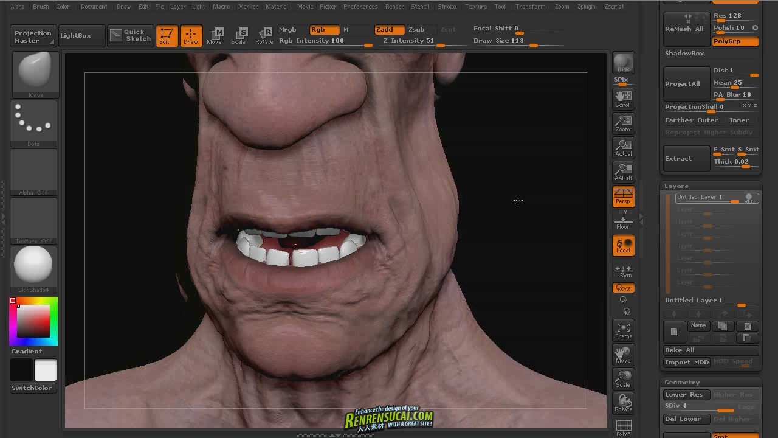Click the delete layer X icon
Image resolution: width=778 pixels, height=438 pixels.
point(748,326)
